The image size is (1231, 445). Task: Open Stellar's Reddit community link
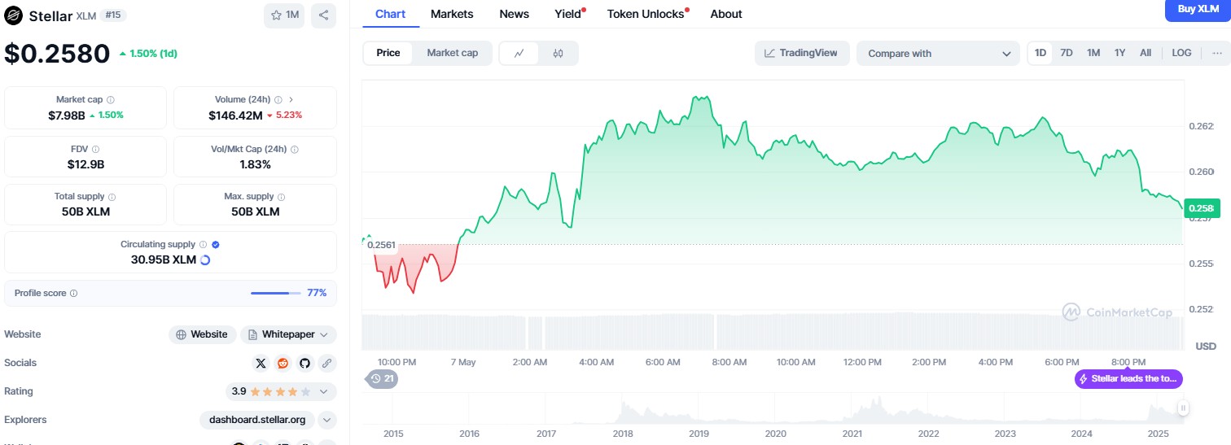[283, 363]
